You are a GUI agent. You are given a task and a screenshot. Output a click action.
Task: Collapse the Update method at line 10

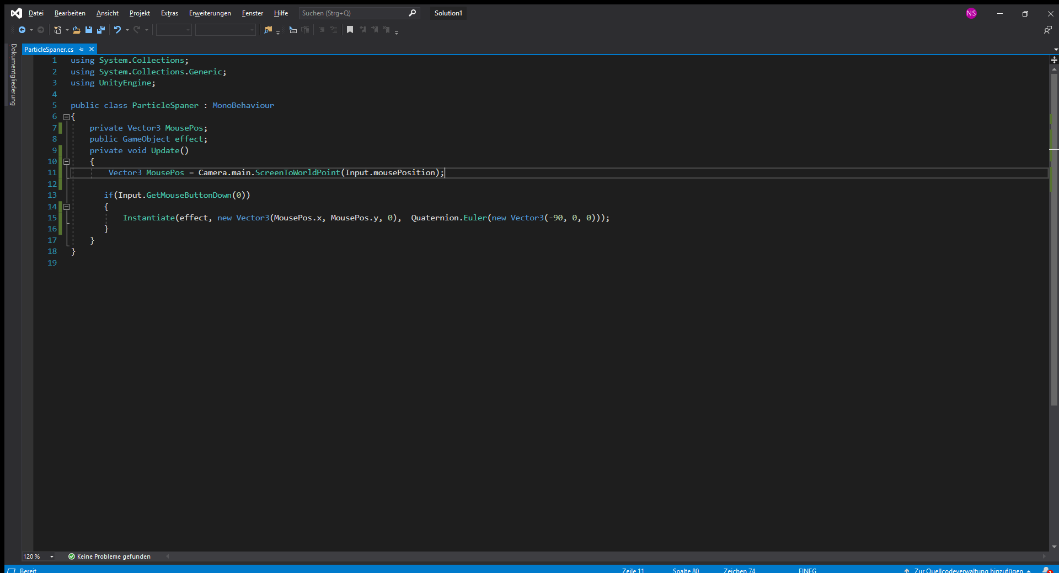pyautogui.click(x=66, y=162)
